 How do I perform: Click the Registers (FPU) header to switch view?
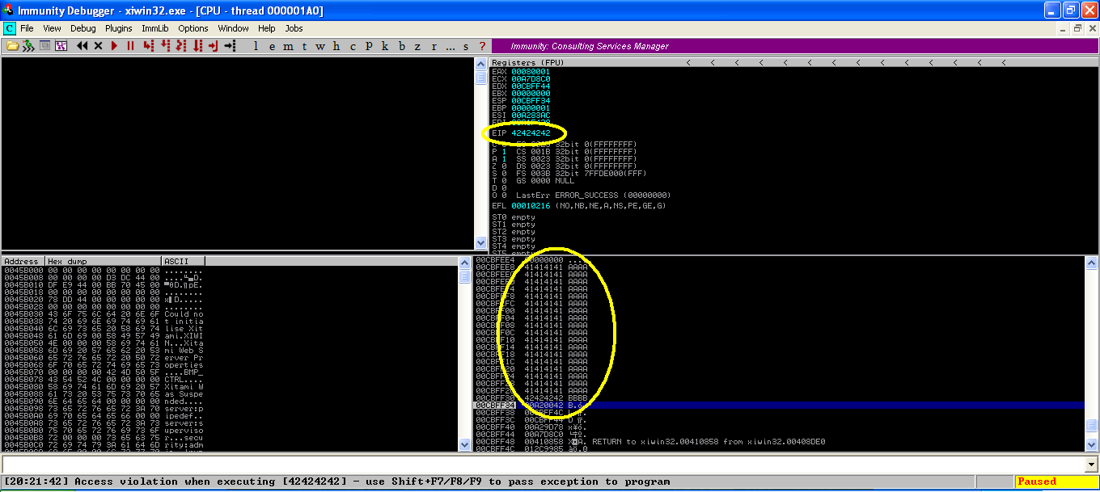[x=528, y=62]
